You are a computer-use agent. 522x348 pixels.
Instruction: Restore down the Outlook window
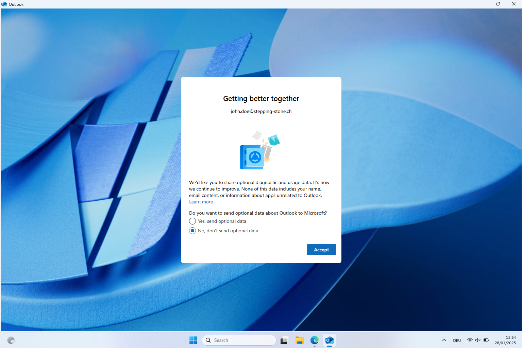(x=498, y=4)
